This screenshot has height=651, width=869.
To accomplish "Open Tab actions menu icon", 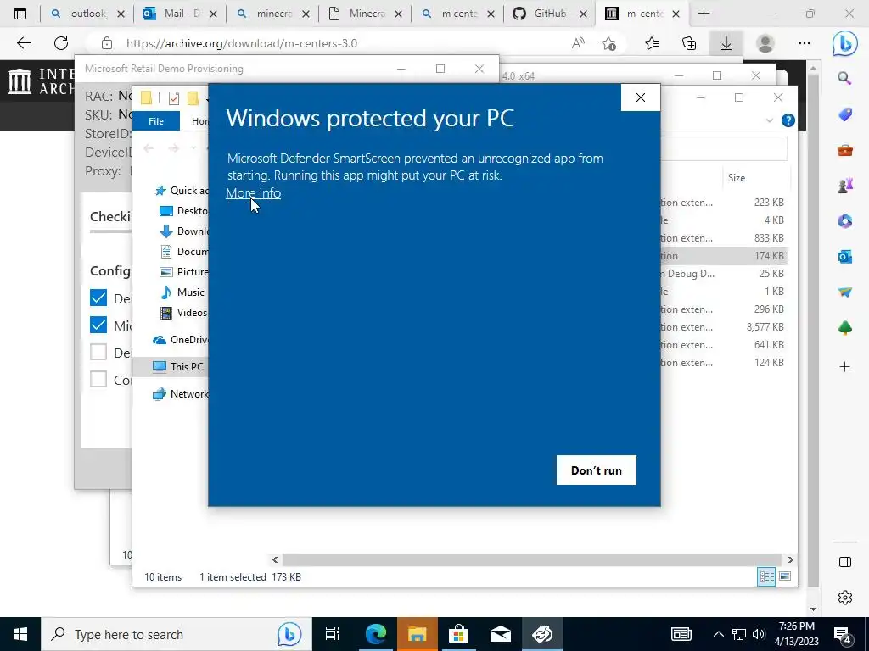I will tap(20, 14).
